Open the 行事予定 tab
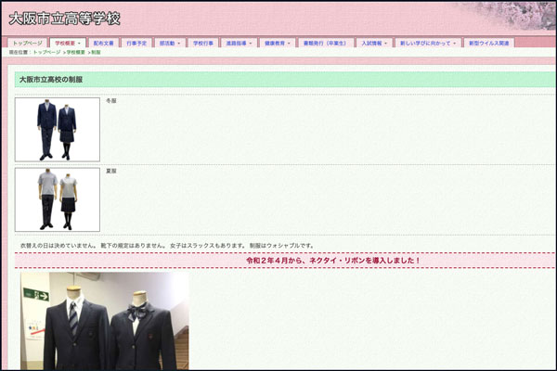The height and width of the screenshot is (371, 557). tap(136, 43)
